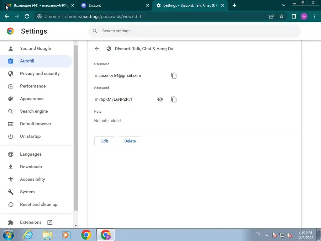Click the share page icon
Viewport: 321px width, 241px height.
271,16
